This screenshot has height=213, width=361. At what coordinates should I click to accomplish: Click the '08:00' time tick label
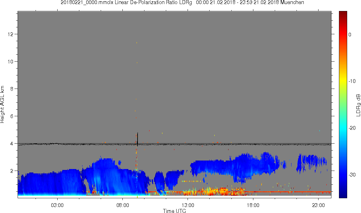point(122,205)
